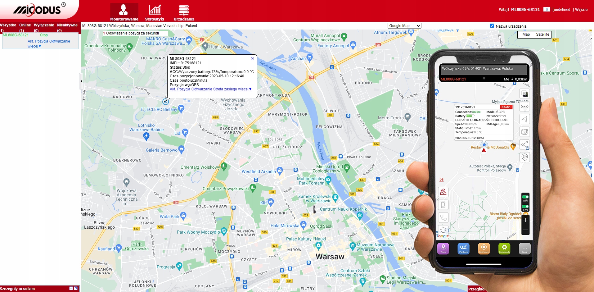Click the Metro Trocka pin

point(408,117)
